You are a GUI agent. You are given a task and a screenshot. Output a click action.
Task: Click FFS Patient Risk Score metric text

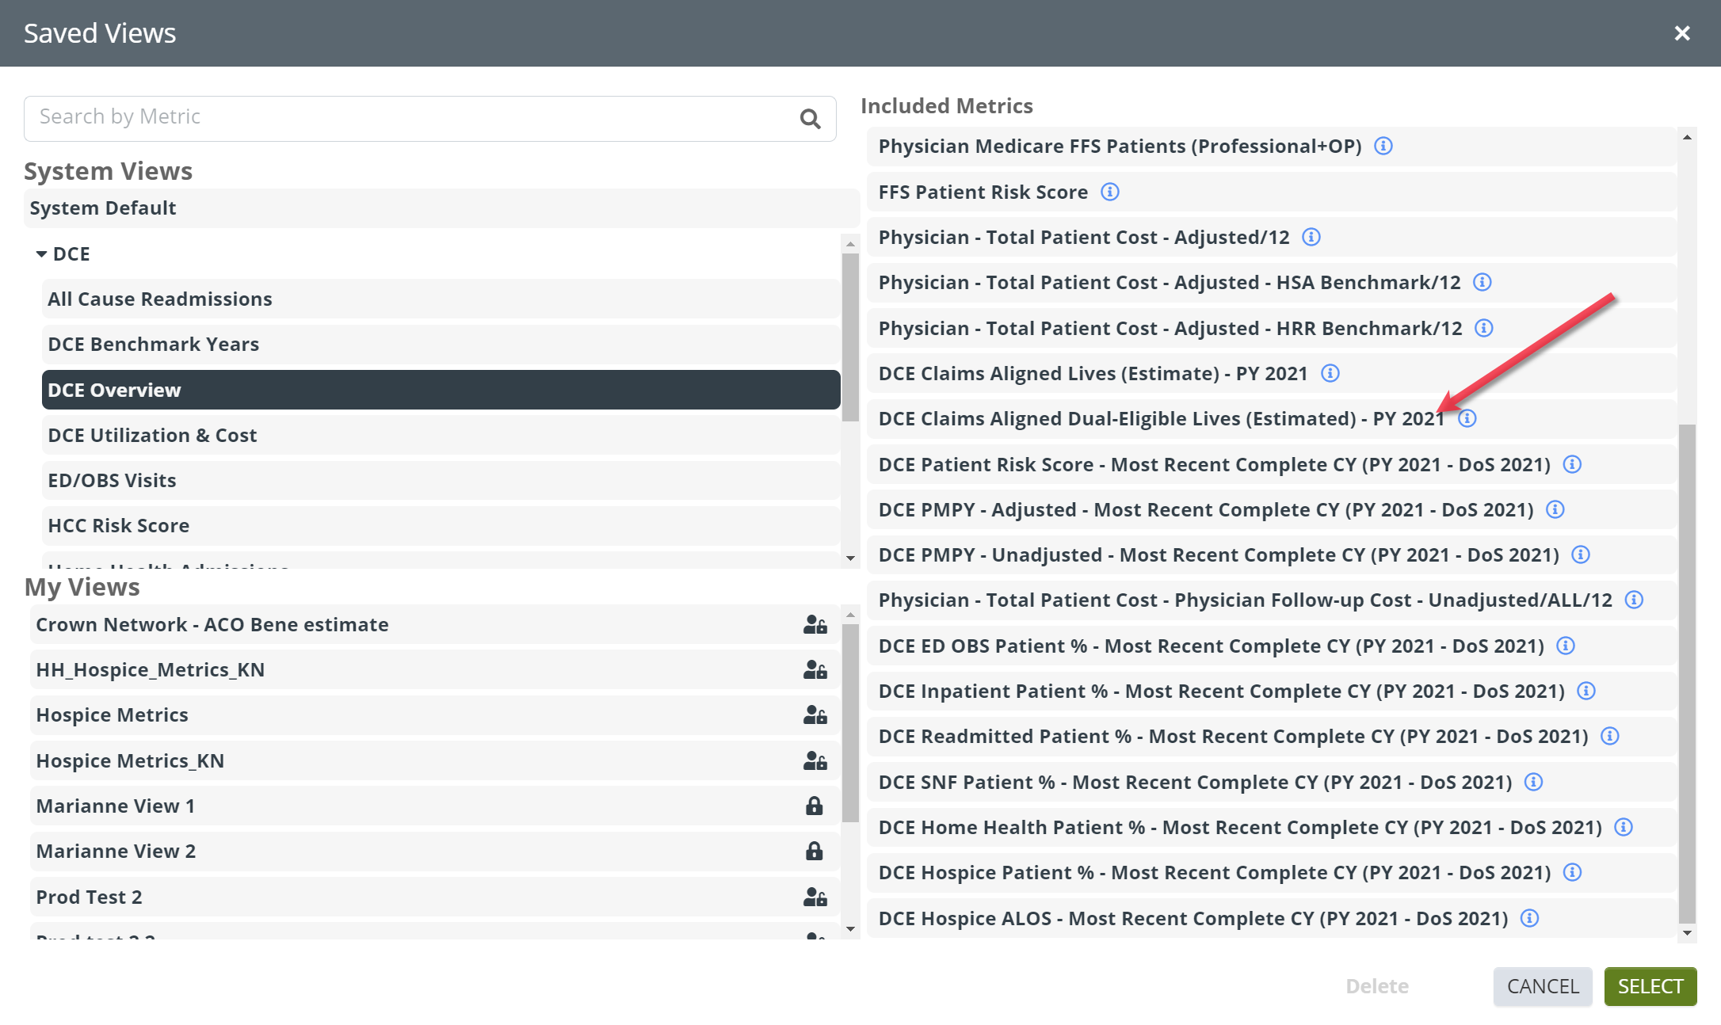click(x=983, y=192)
